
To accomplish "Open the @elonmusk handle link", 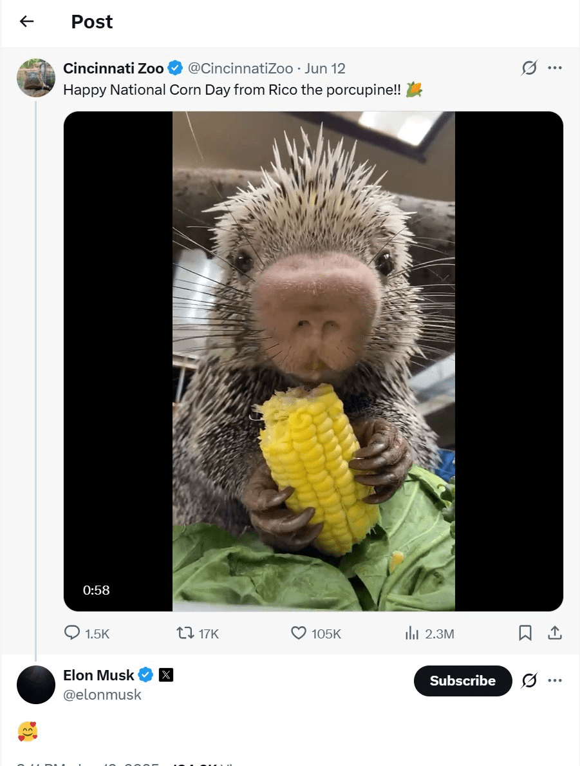I will [102, 694].
